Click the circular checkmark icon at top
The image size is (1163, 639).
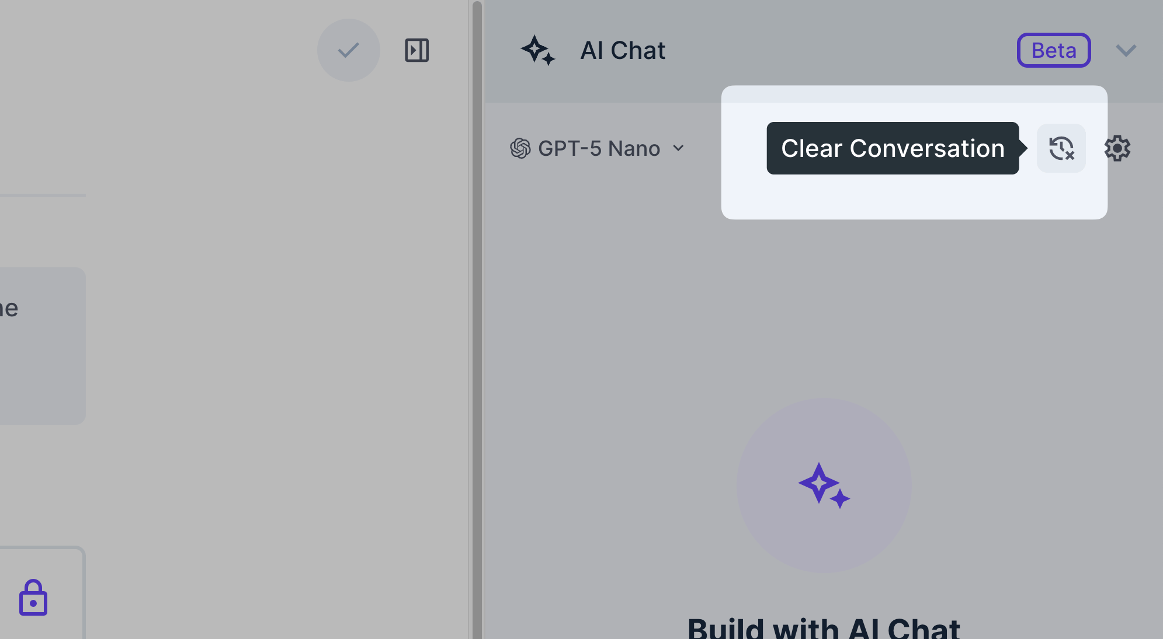348,50
